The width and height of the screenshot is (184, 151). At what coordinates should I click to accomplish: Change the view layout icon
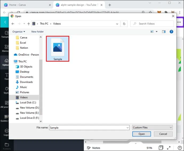coord(152,31)
